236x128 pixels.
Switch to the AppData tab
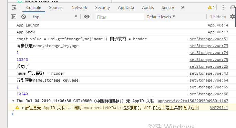tap(126, 8)
